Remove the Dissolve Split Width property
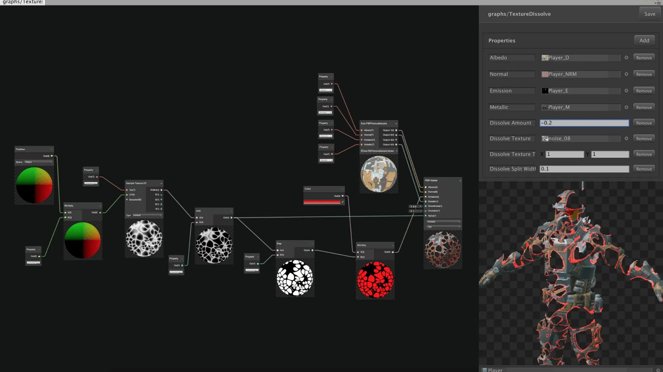663x372 pixels. click(644, 169)
